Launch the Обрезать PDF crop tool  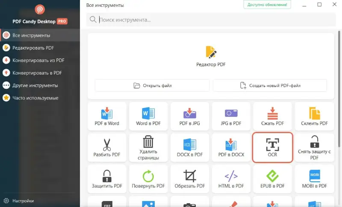[x=190, y=179]
